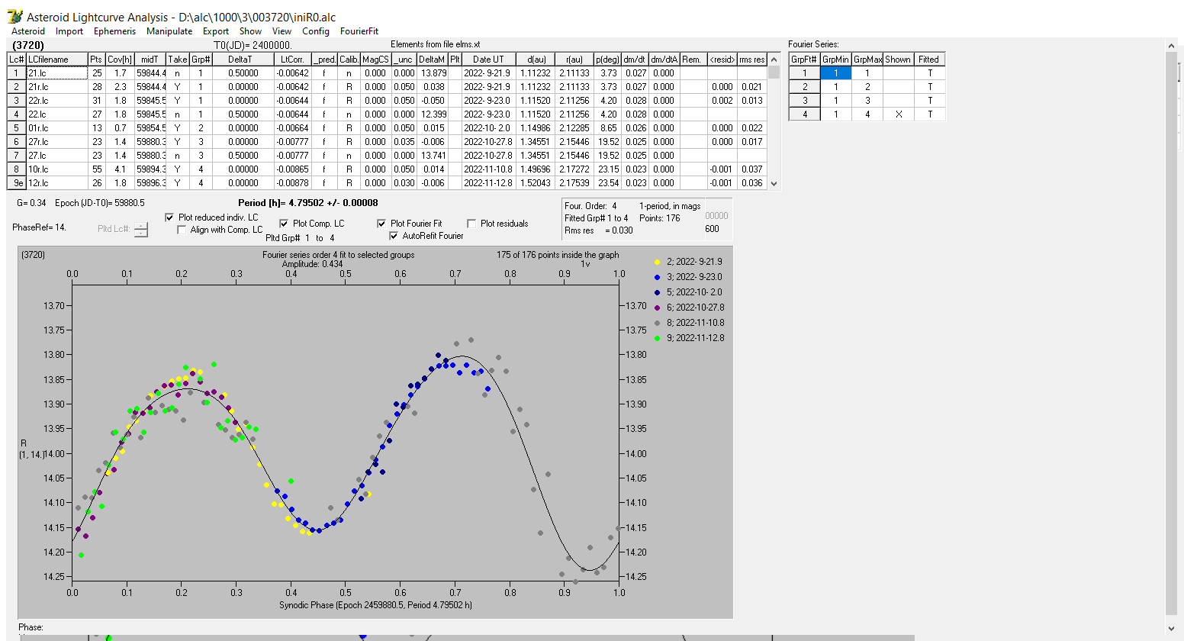This screenshot has width=1184, height=641.
Task: Click the Pltd Lc# spinner control
Action: pos(141,230)
